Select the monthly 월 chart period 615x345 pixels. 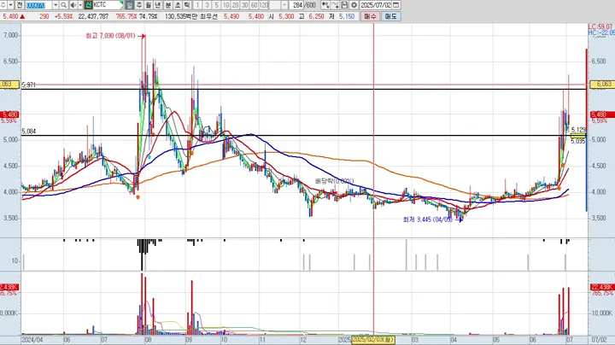149,5
